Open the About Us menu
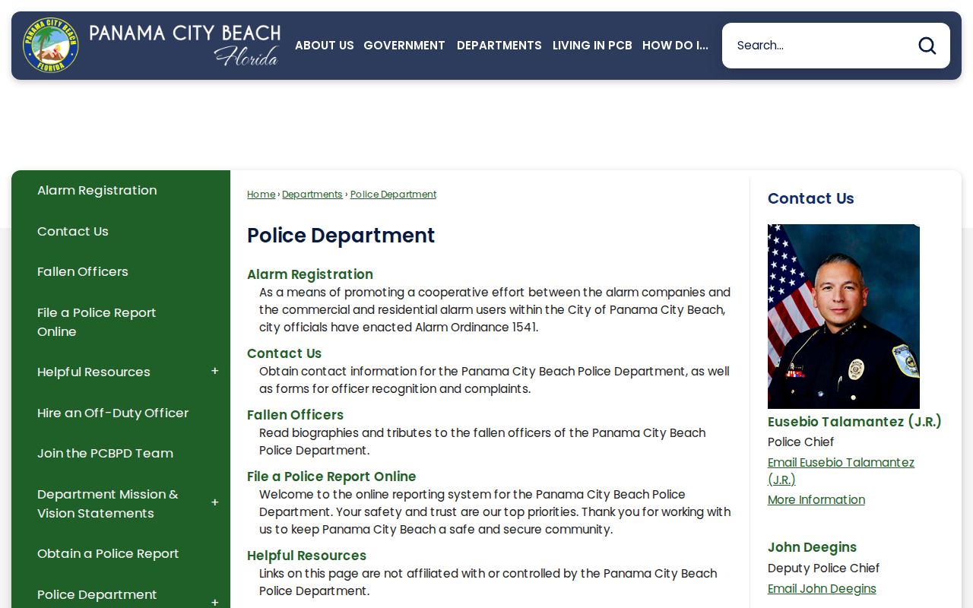Screen dimensions: 973x608 pyautogui.click(x=325, y=46)
